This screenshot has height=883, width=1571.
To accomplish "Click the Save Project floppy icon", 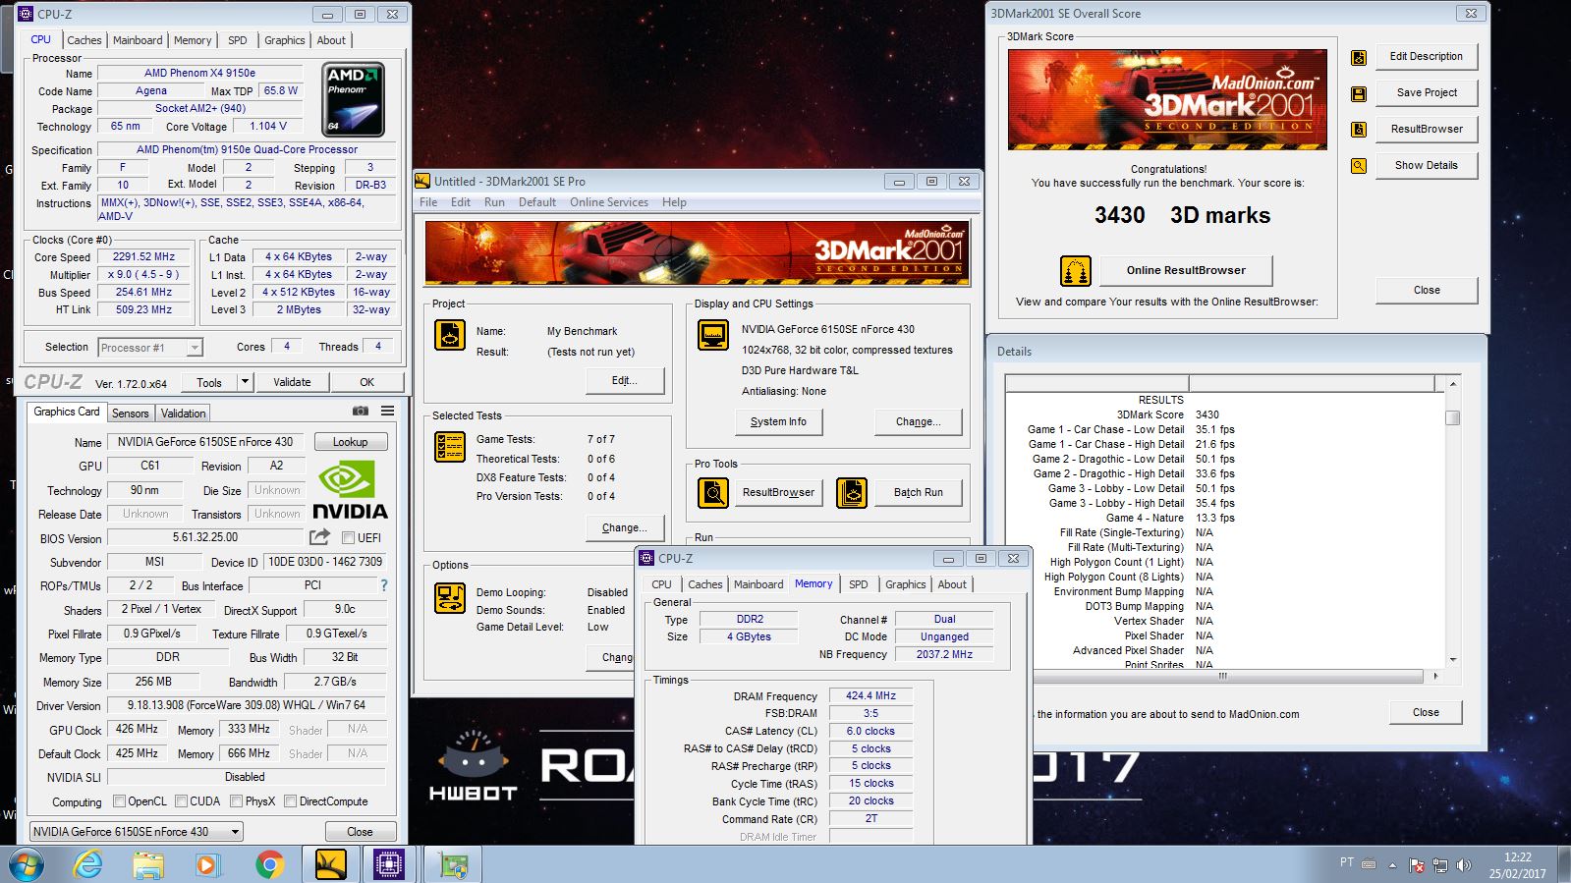I will coord(1359,93).
